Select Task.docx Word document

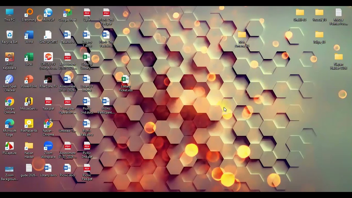point(68,37)
